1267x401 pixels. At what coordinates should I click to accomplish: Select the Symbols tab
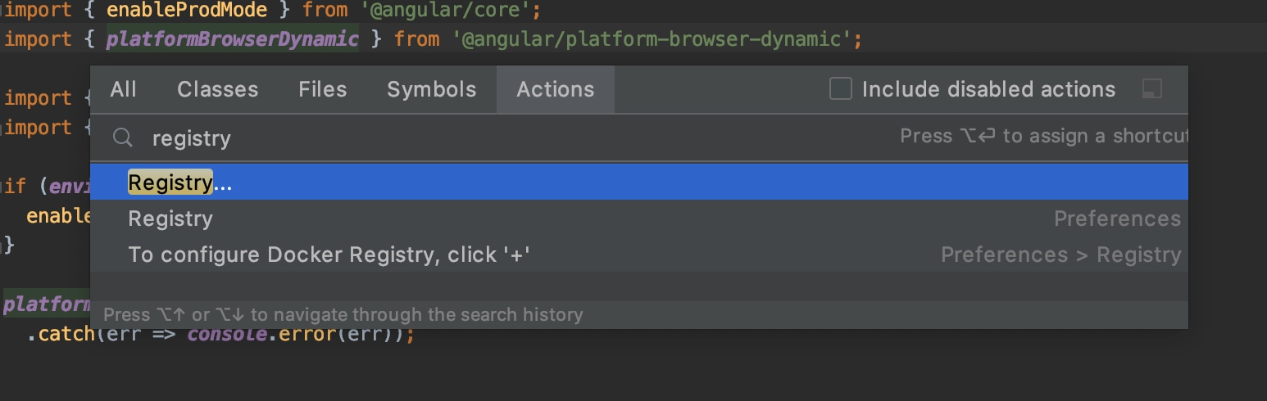[x=431, y=89]
